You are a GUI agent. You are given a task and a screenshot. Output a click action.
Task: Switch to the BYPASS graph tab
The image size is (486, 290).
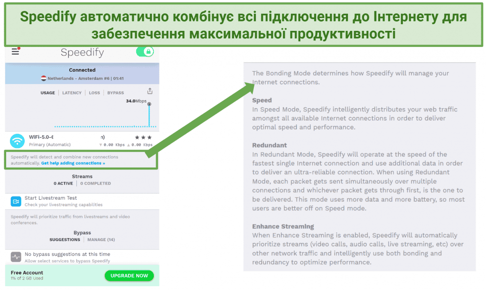click(116, 93)
